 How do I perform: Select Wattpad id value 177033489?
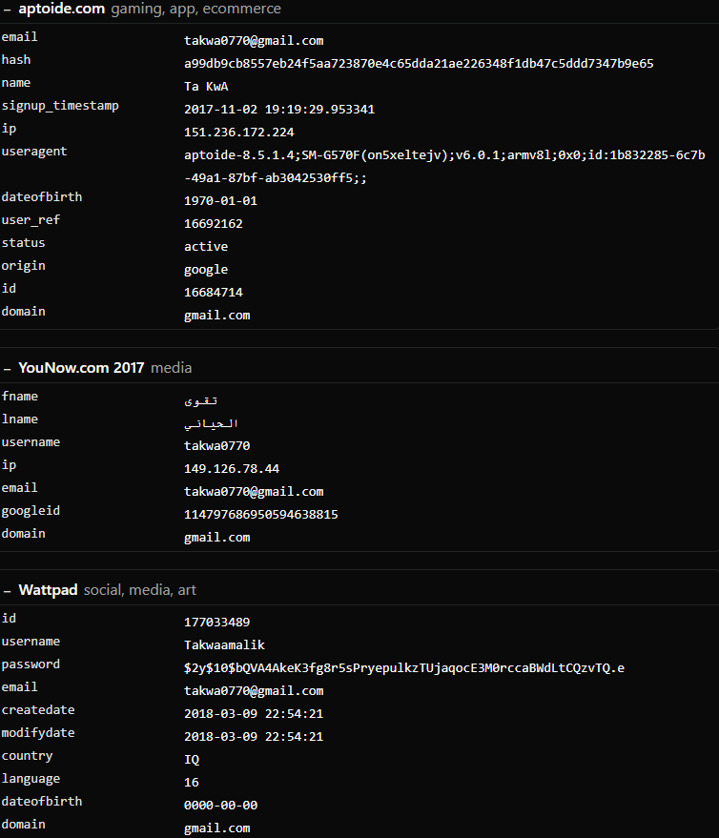pyautogui.click(x=217, y=623)
